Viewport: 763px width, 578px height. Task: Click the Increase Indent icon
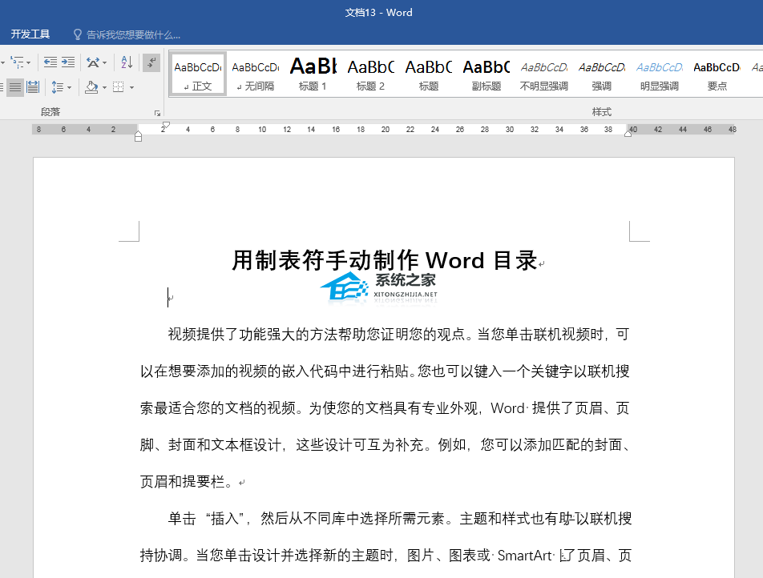point(68,62)
